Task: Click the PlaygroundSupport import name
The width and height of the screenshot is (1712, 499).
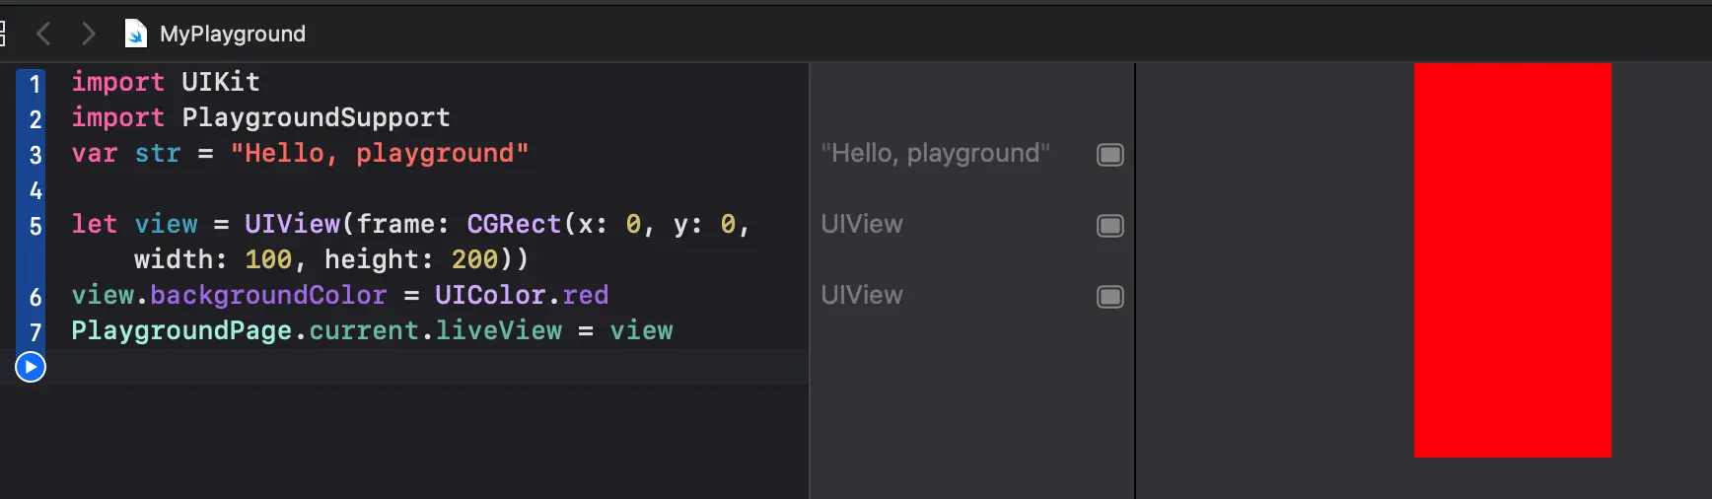Action: [316, 118]
